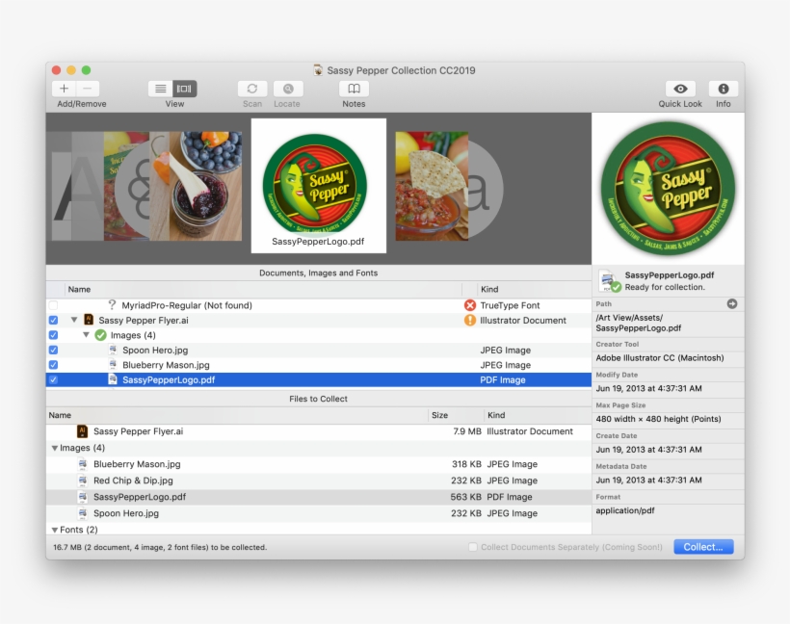Sort Files to Collect by Size column
Screen dimensions: 790x624
coord(456,415)
